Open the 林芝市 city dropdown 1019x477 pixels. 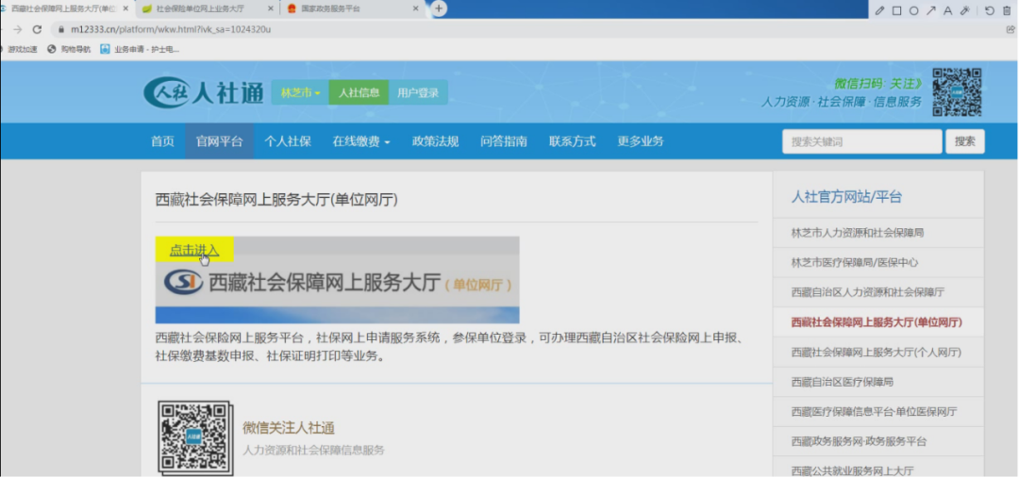click(300, 92)
